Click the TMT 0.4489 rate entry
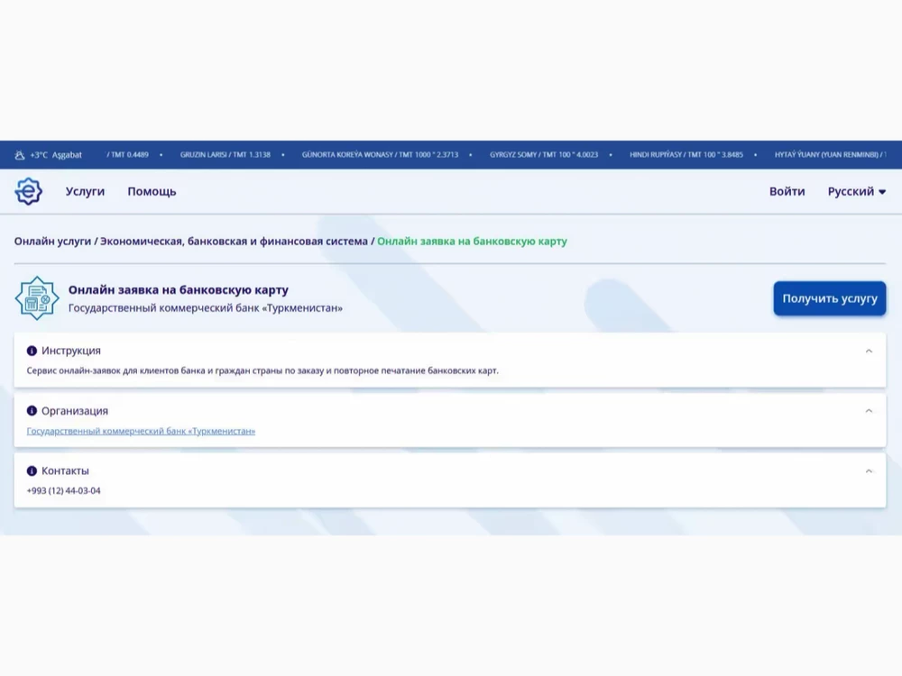The height and width of the screenshot is (676, 902). click(128, 155)
